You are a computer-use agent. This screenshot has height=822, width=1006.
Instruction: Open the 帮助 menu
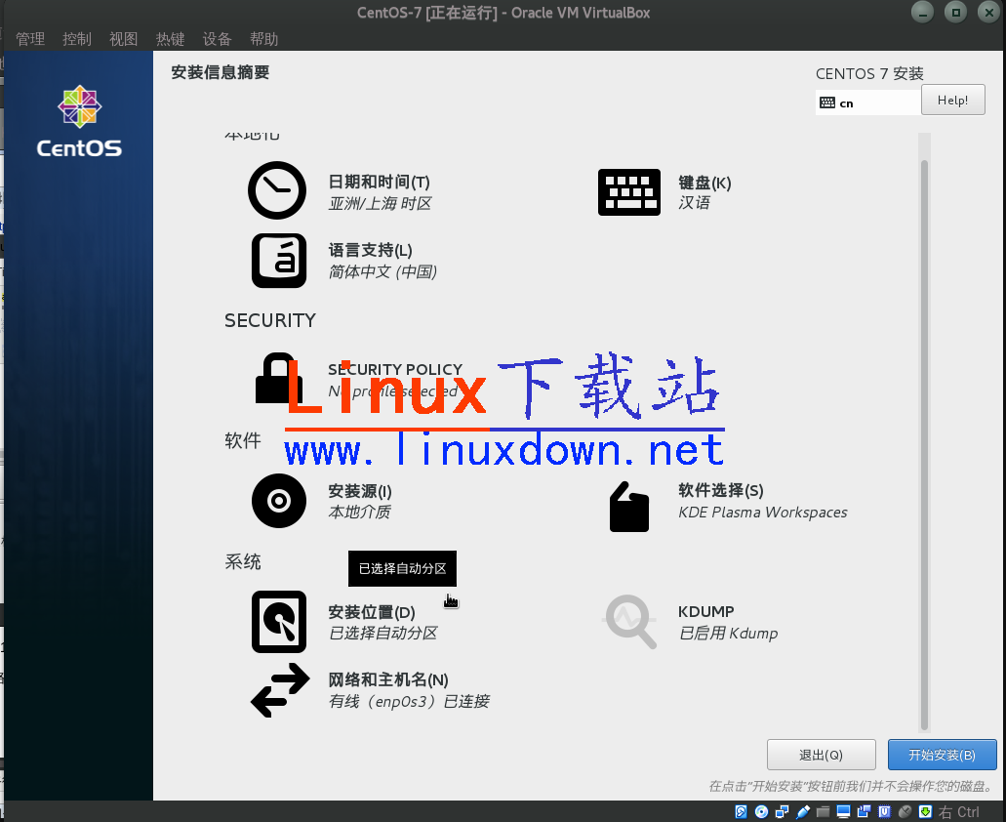[x=263, y=39]
